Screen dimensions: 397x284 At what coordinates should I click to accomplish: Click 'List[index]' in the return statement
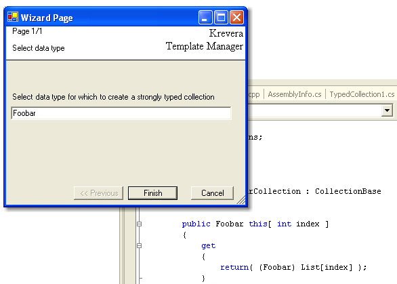(327, 267)
